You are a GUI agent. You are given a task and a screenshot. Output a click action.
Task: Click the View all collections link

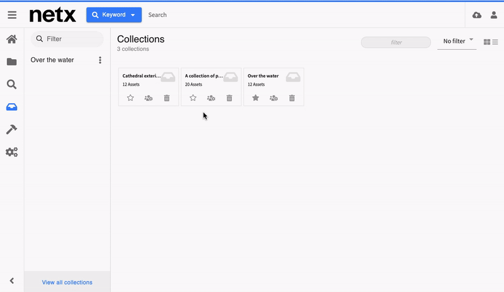tap(67, 283)
